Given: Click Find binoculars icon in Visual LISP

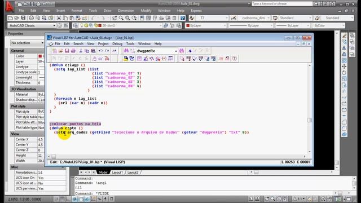Looking at the screenshot, I should 126,51.
